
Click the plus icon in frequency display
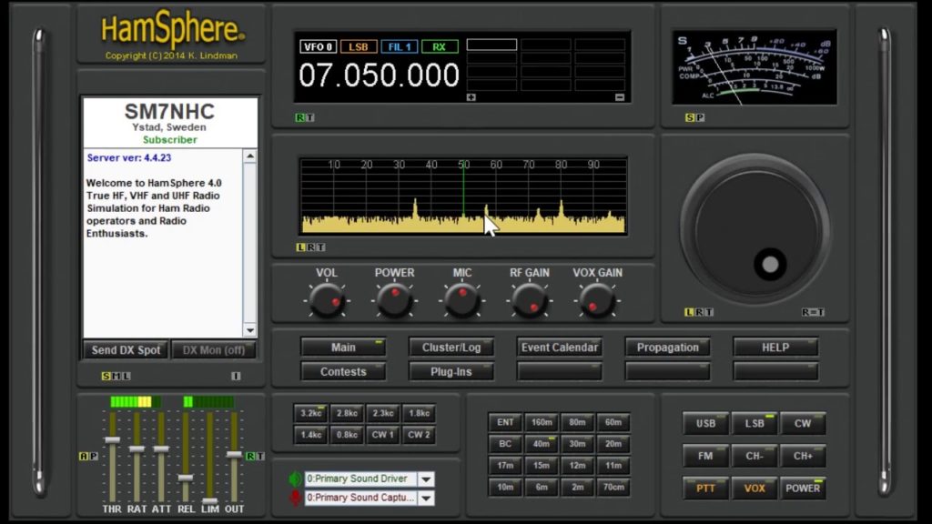[471, 97]
